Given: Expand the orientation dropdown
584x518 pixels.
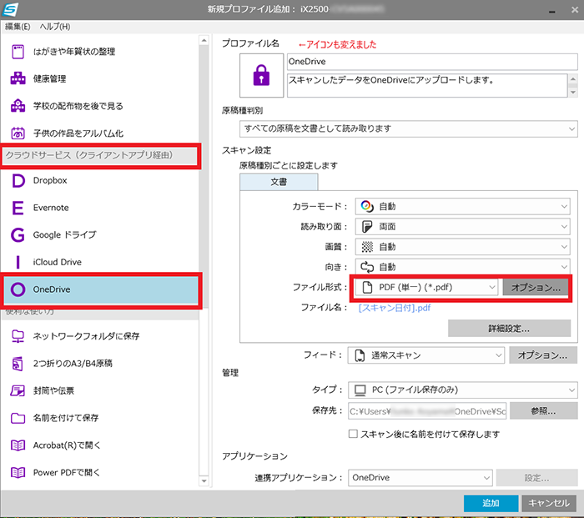Looking at the screenshot, I should pyautogui.click(x=462, y=267).
